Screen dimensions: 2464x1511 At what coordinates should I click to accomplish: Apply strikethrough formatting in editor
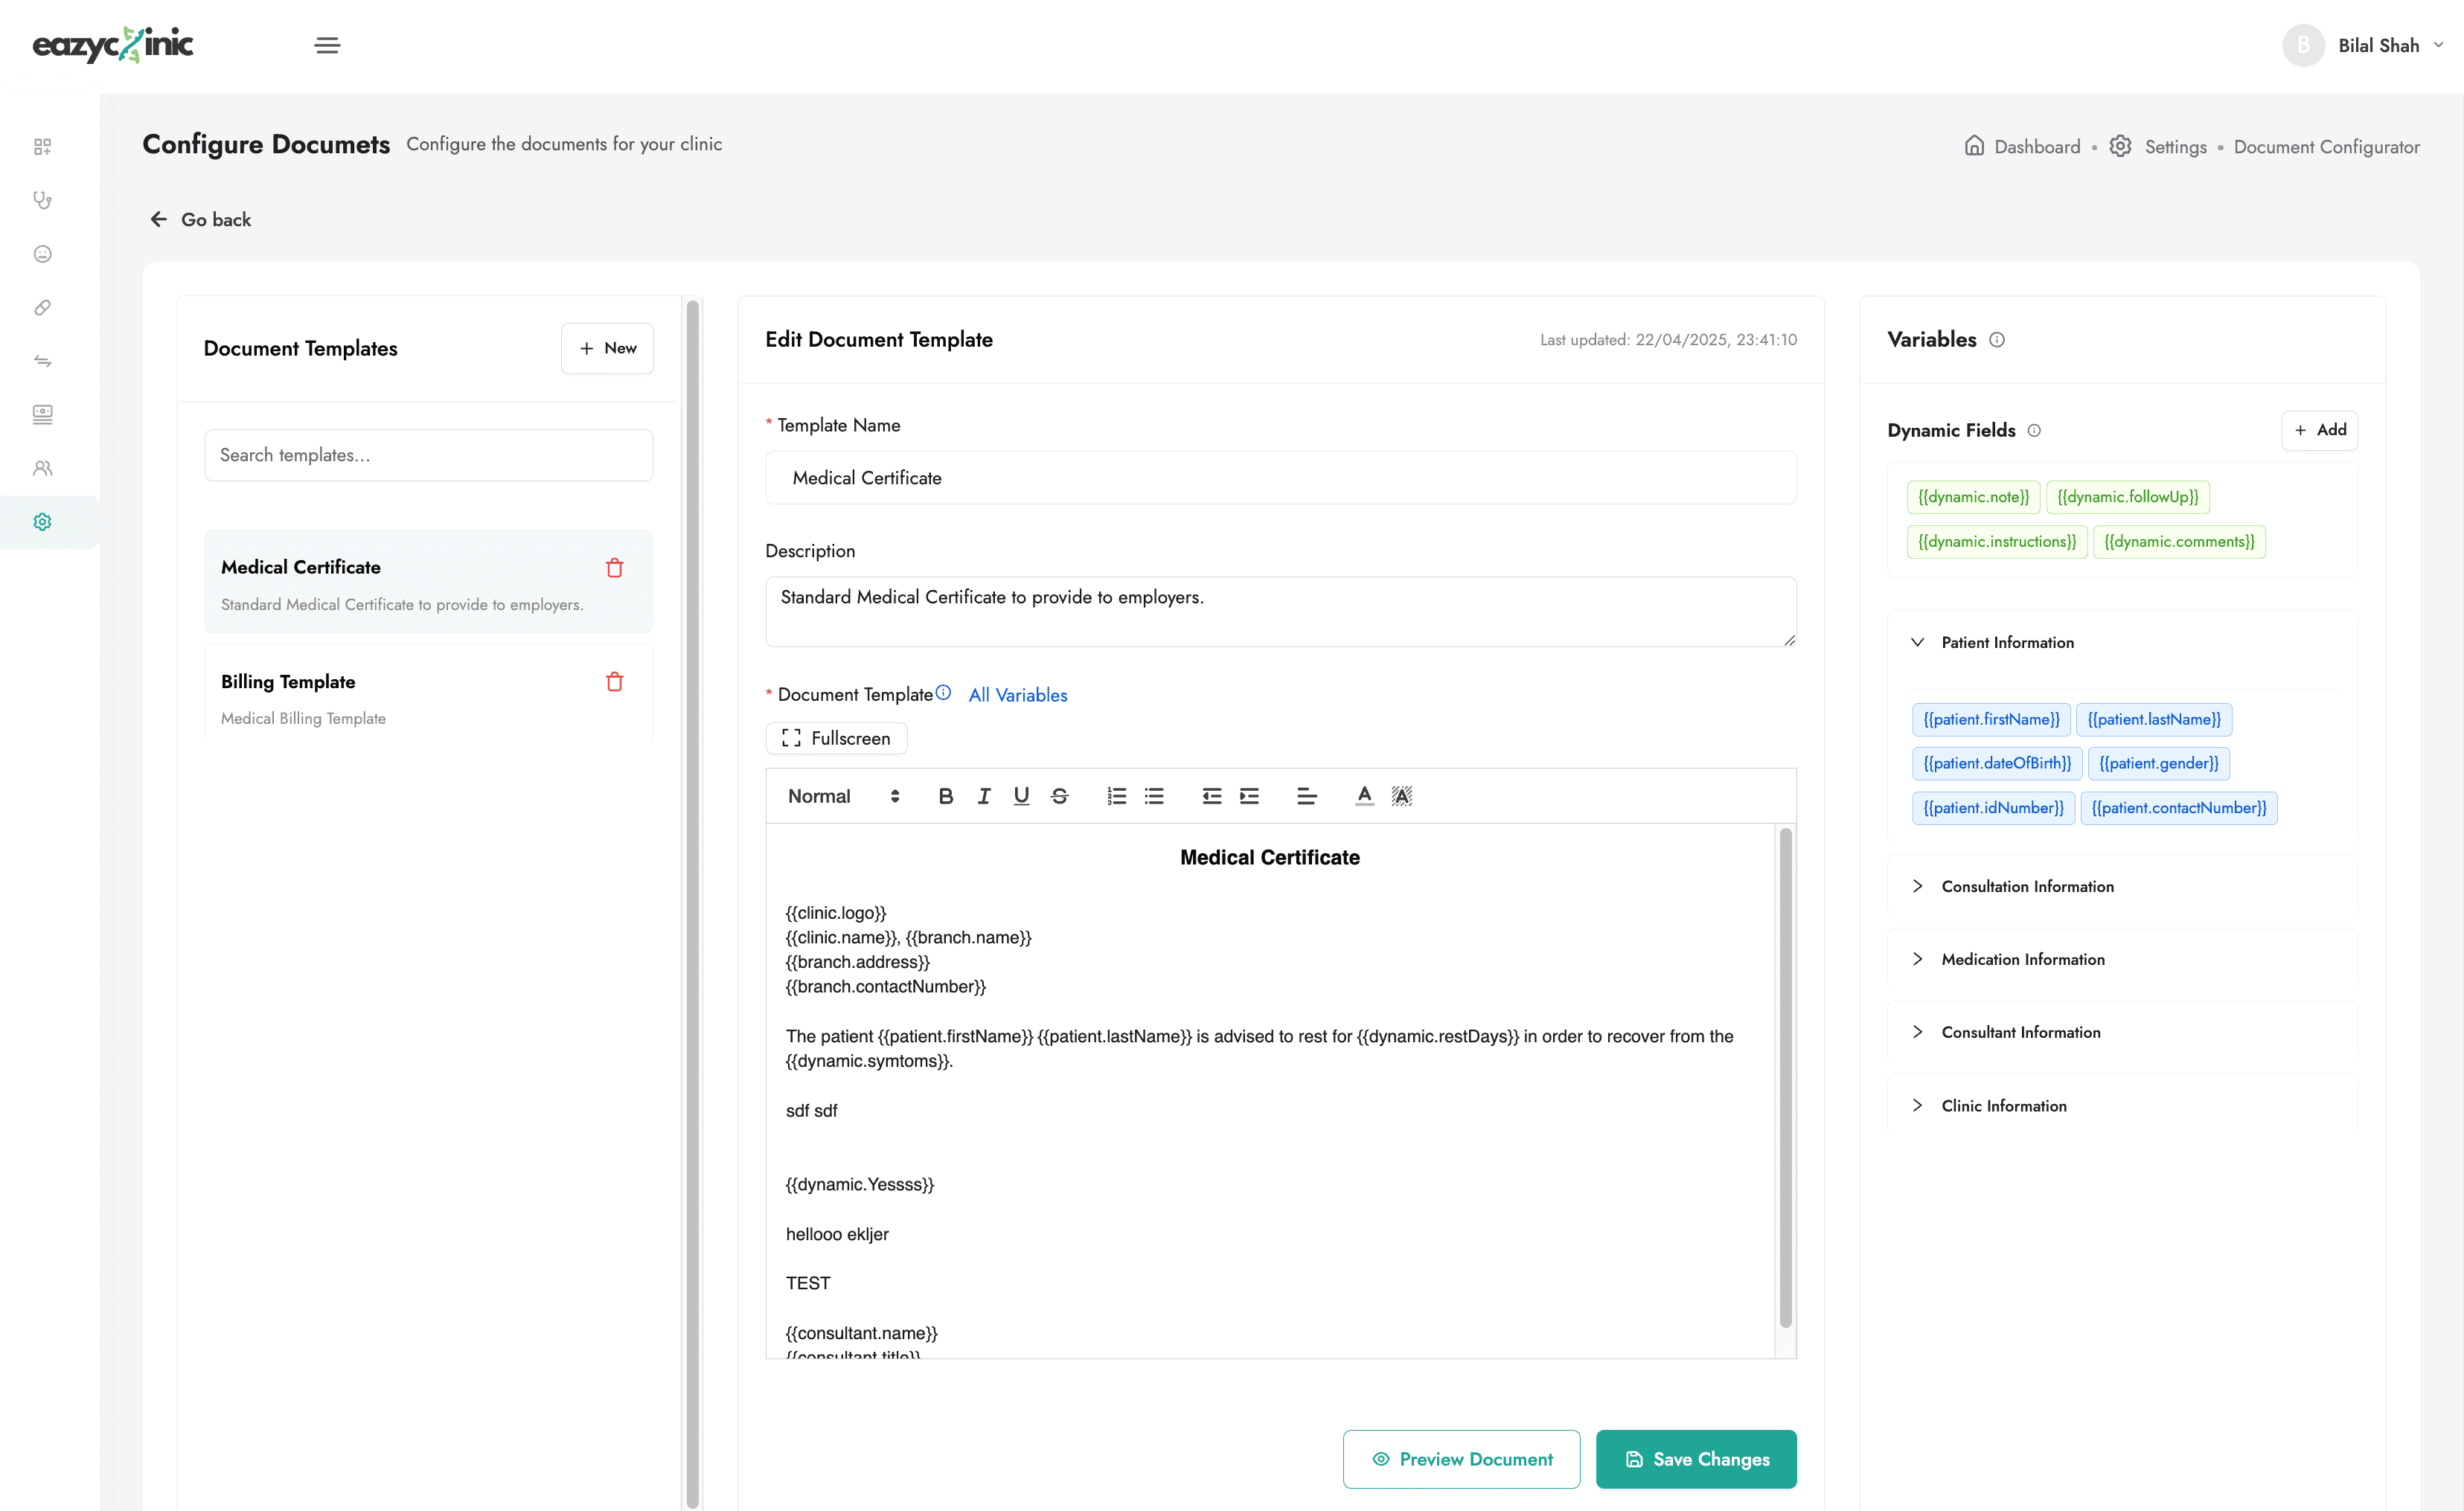(1060, 796)
